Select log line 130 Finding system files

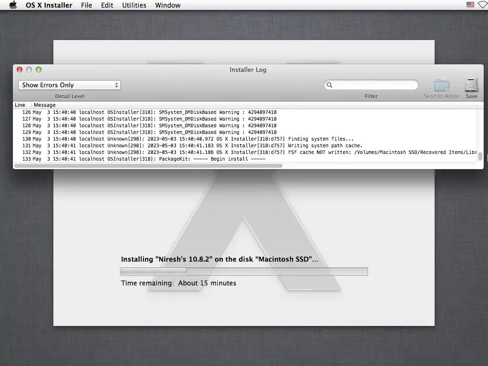pos(245,139)
